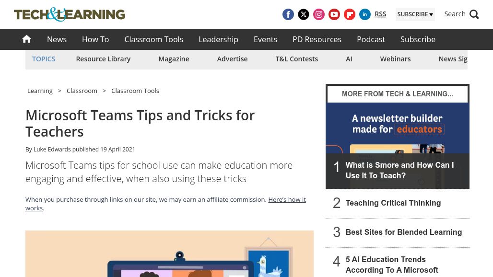This screenshot has width=493, height=277.
Task: Click the Tech & Learning logo
Action: pyautogui.click(x=70, y=14)
